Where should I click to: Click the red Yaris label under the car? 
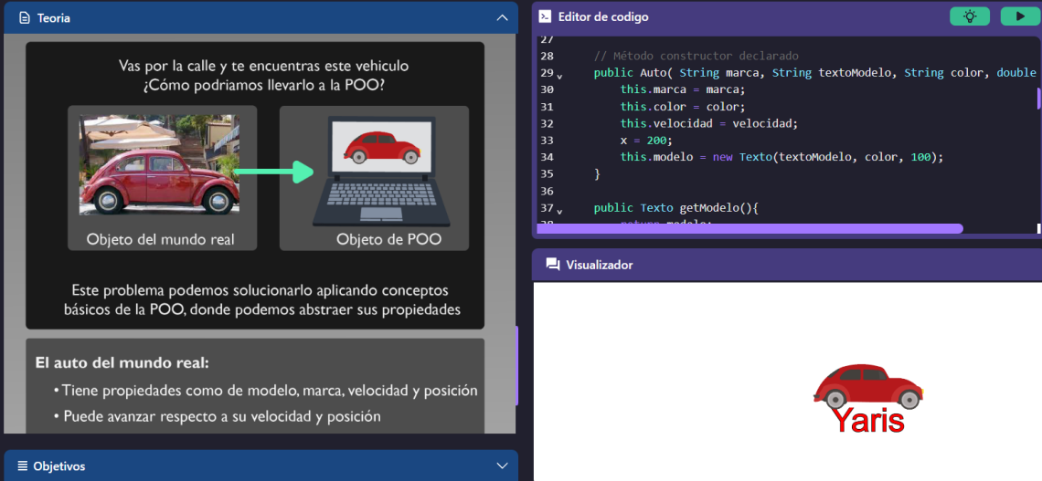click(867, 421)
